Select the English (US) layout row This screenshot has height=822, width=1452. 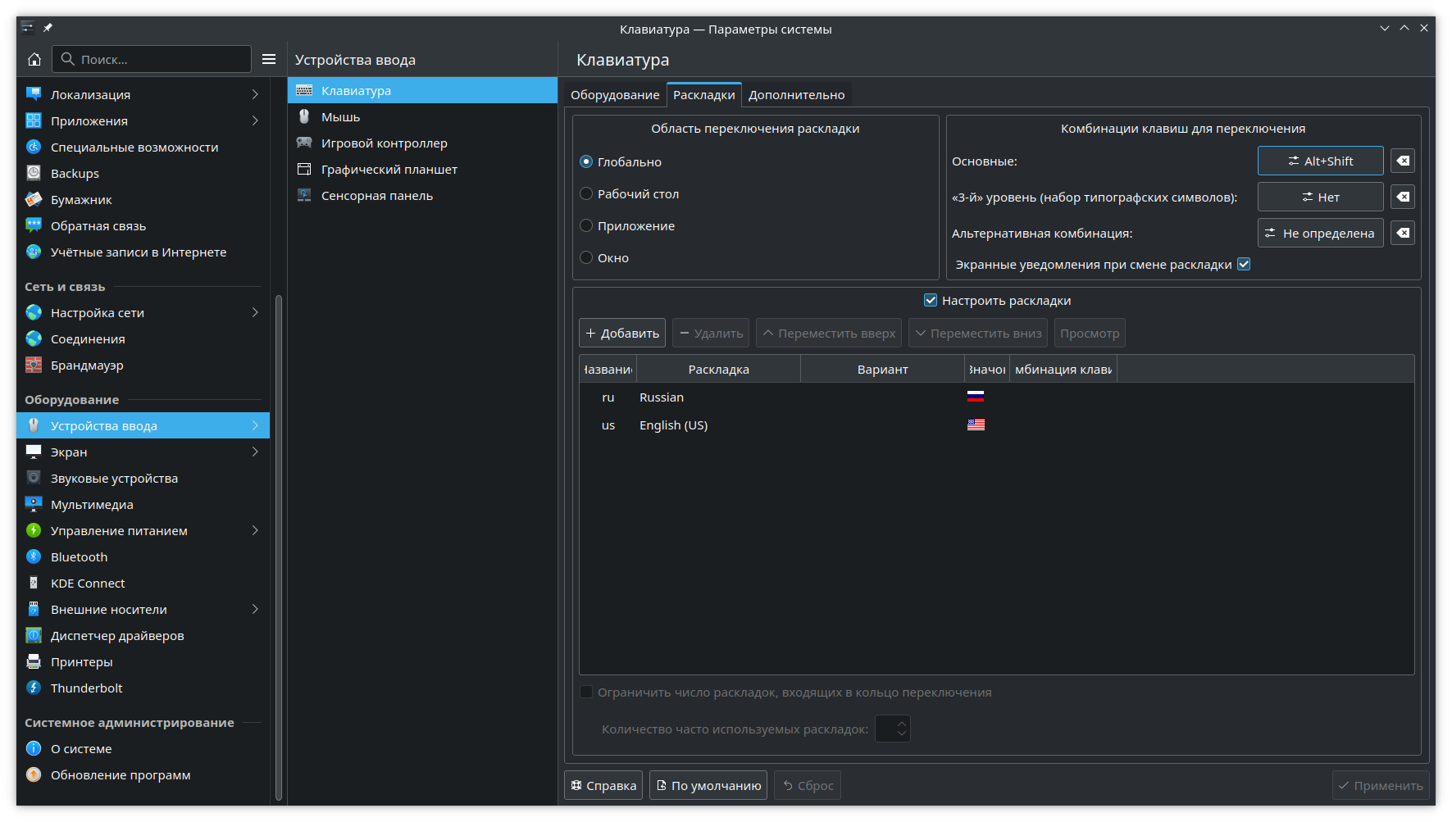point(996,425)
